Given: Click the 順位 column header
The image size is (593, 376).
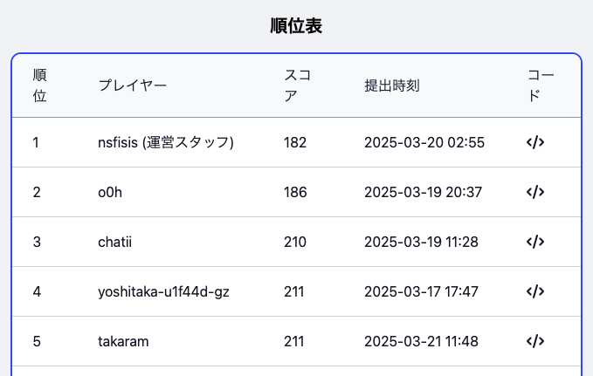Looking at the screenshot, I should coord(39,85).
